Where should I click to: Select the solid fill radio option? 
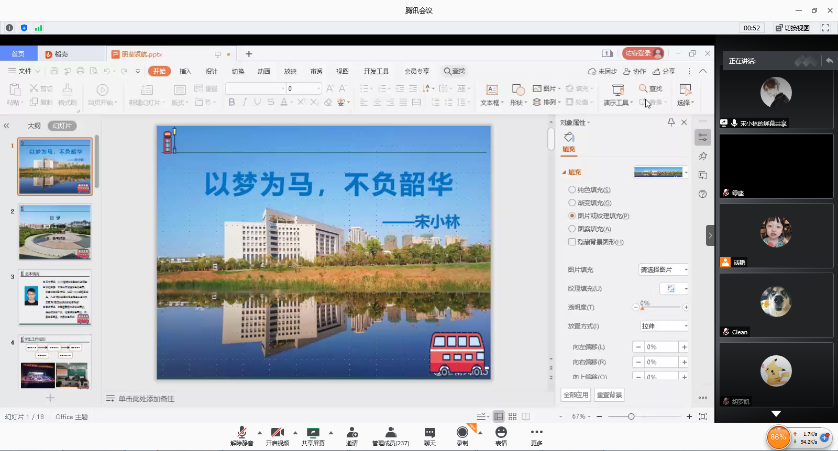572,189
